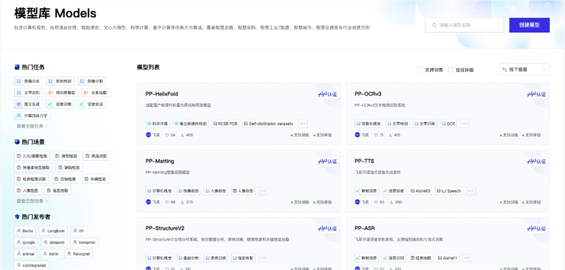Viewport: 565px width, 270px height.
Task: Click the 飞桨 publisher avatar on PP-Matting
Action: pos(149,202)
